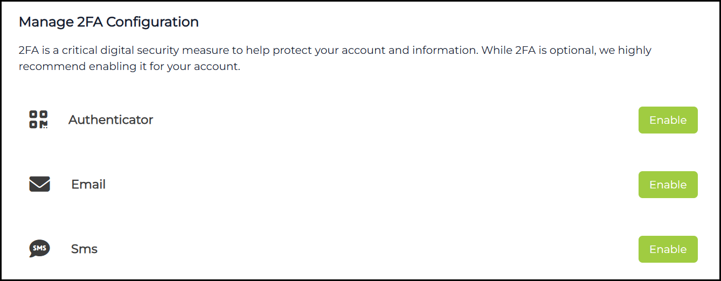This screenshot has height=281, width=721.
Task: Click the "Manage 2FA Configuration" heading
Action: point(108,22)
